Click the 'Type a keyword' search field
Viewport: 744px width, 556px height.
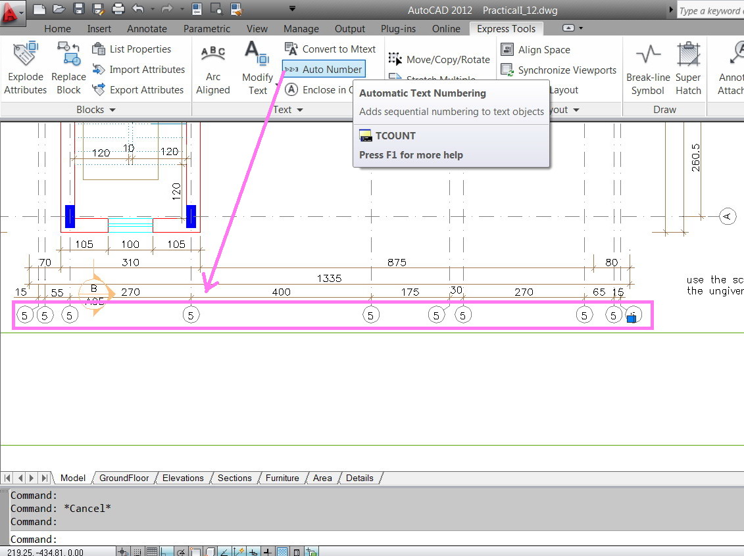710,11
